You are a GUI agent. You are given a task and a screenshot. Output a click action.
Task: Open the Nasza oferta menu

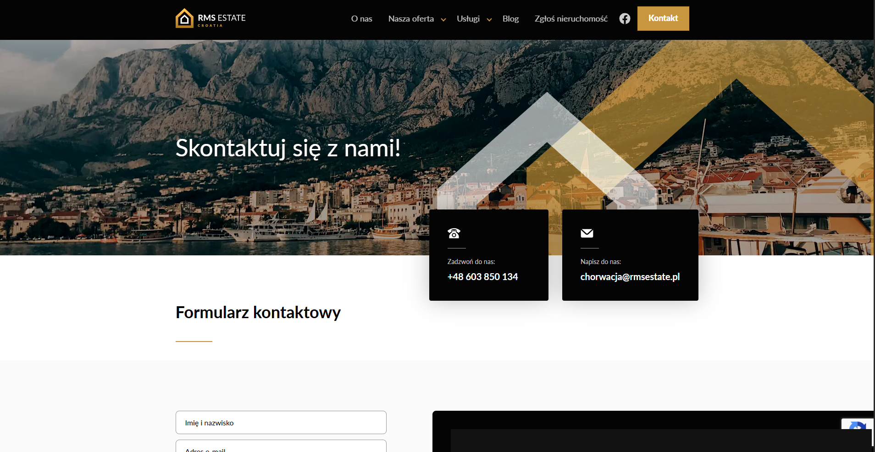click(x=411, y=18)
